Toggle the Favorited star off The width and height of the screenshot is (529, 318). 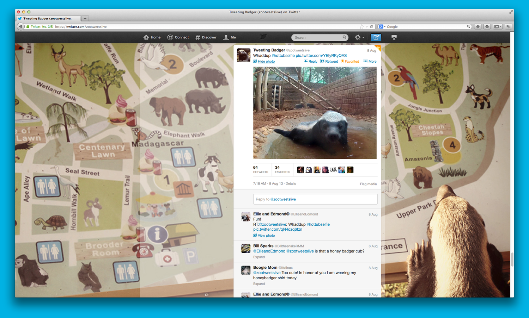[x=350, y=62]
